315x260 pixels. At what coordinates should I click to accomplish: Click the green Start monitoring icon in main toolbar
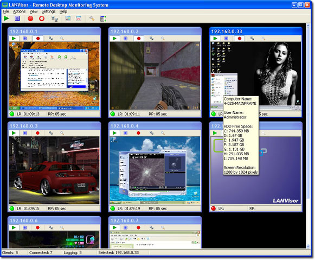(6, 18)
